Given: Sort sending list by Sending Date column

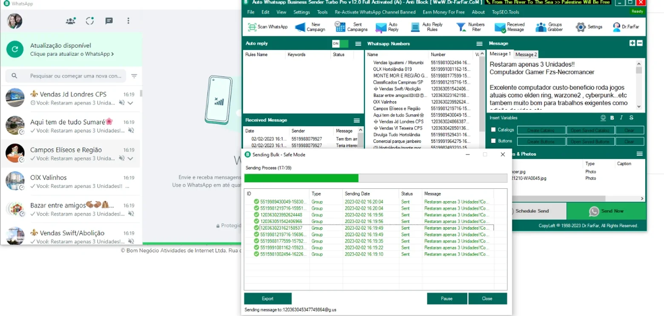Looking at the screenshot, I should pyautogui.click(x=371, y=194).
